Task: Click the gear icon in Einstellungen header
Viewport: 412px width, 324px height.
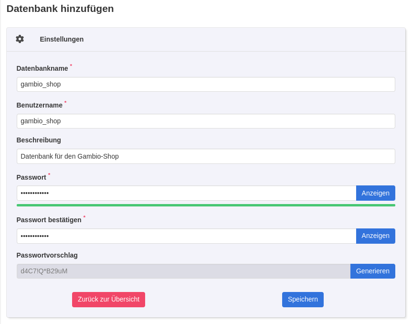Action: point(20,39)
